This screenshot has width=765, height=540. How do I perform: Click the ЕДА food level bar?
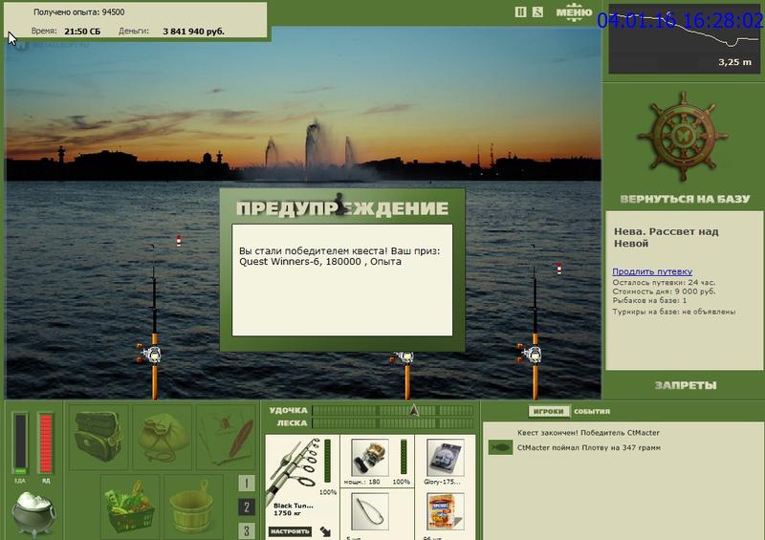tap(20, 443)
